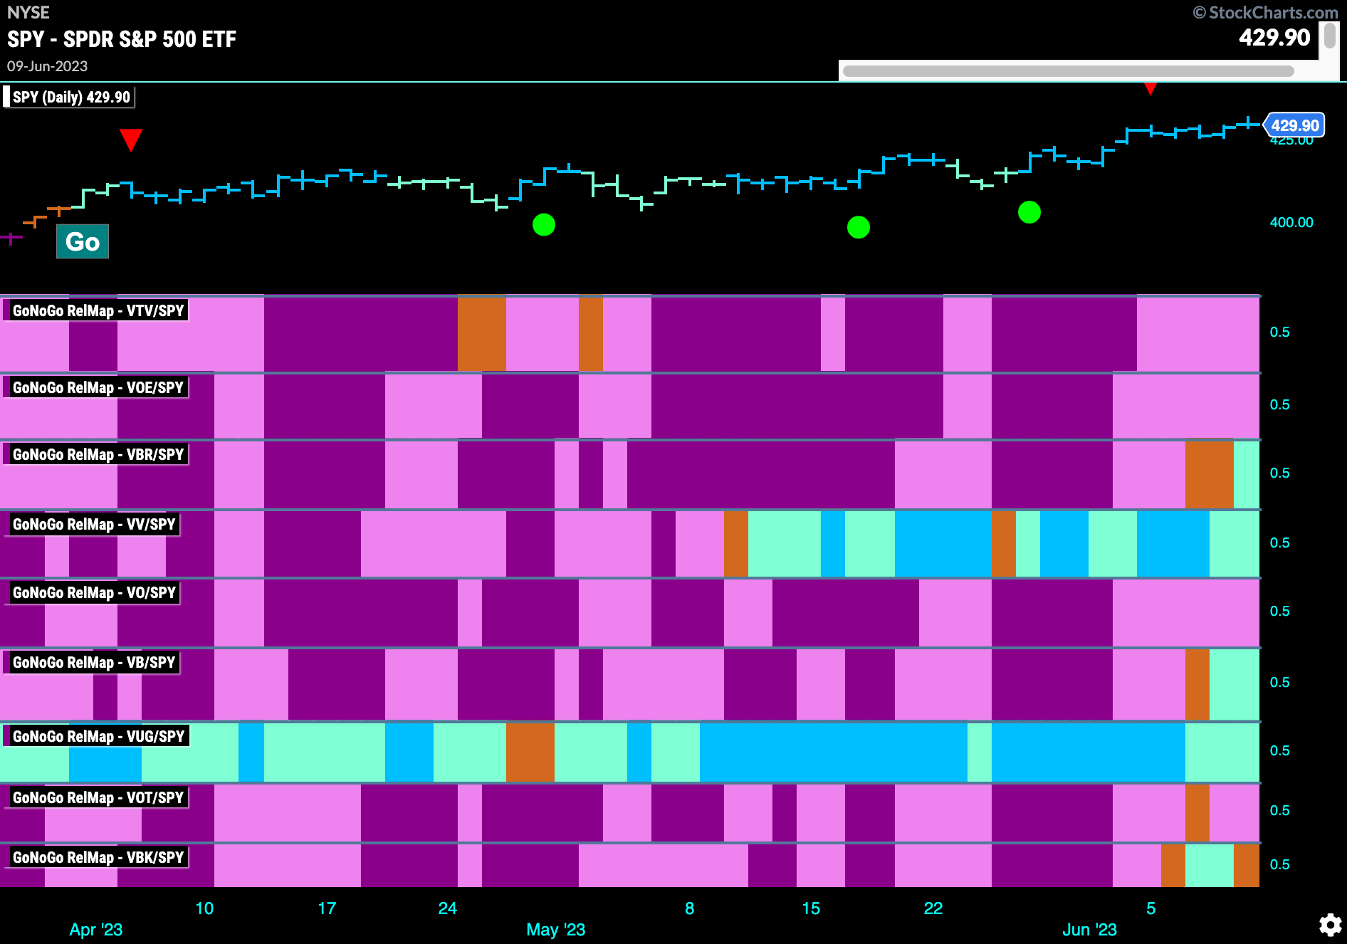This screenshot has width=1347, height=944.
Task: Select the GoNoGo RelMap - VV/SPY label
Action: pos(92,524)
